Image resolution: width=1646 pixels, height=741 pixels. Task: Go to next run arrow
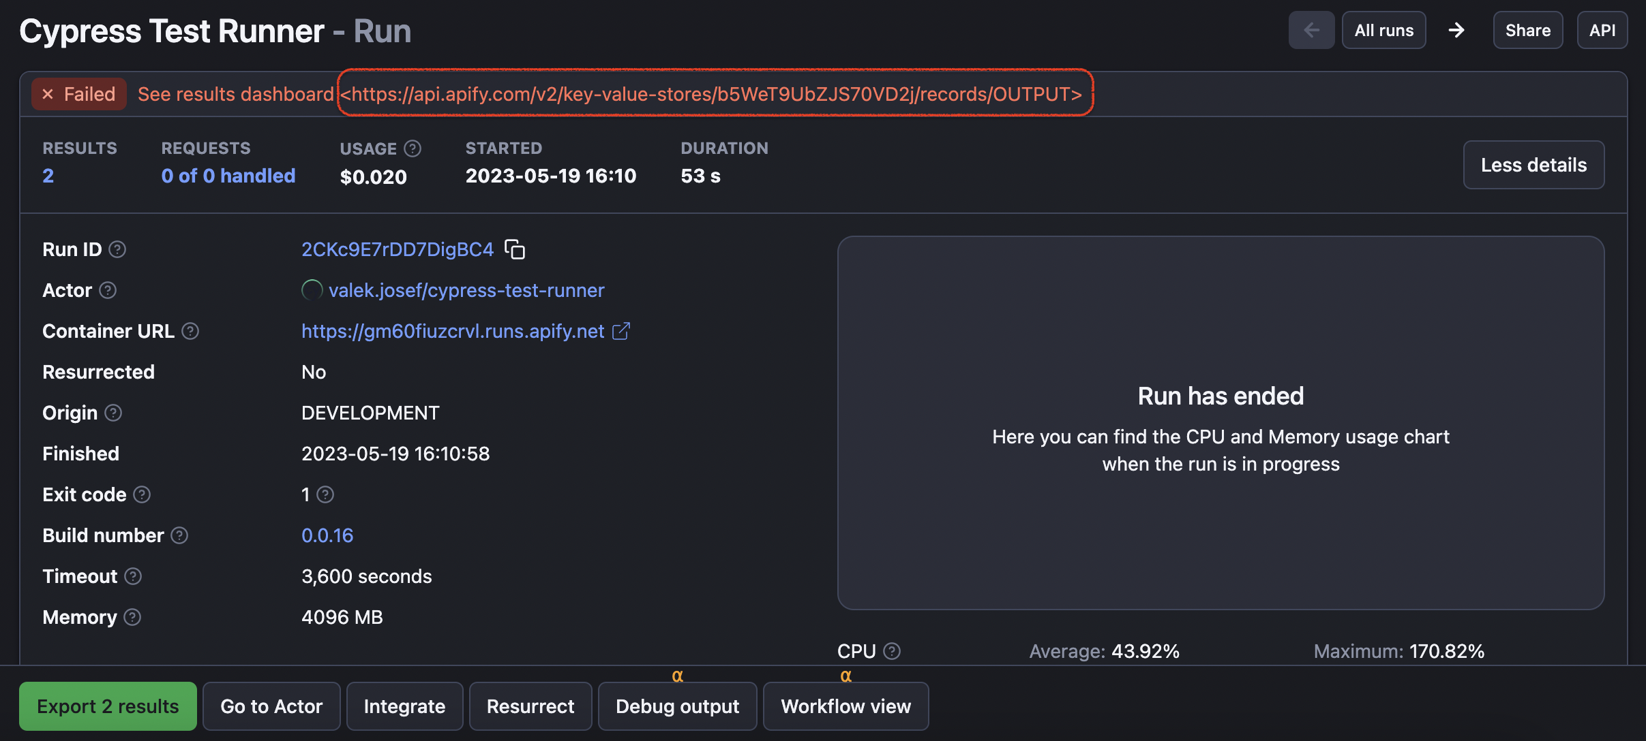1456,30
